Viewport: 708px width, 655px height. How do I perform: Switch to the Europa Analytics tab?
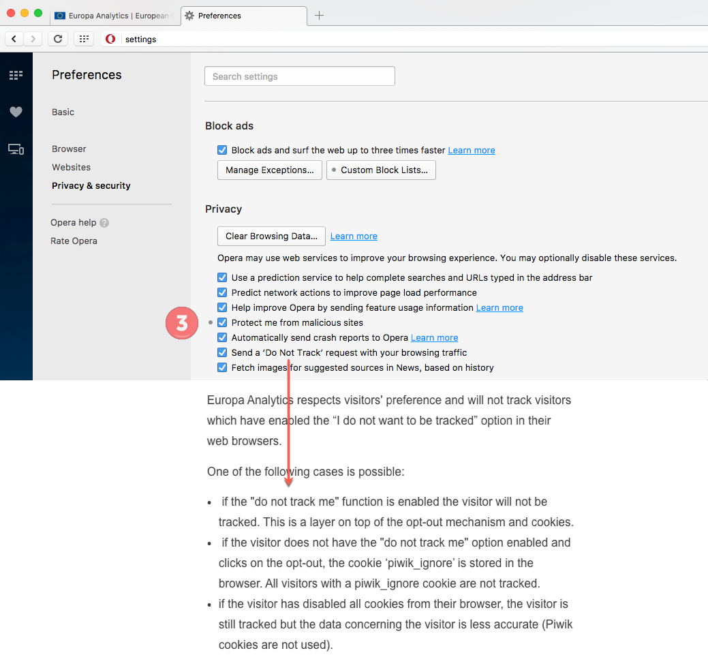[x=114, y=16]
